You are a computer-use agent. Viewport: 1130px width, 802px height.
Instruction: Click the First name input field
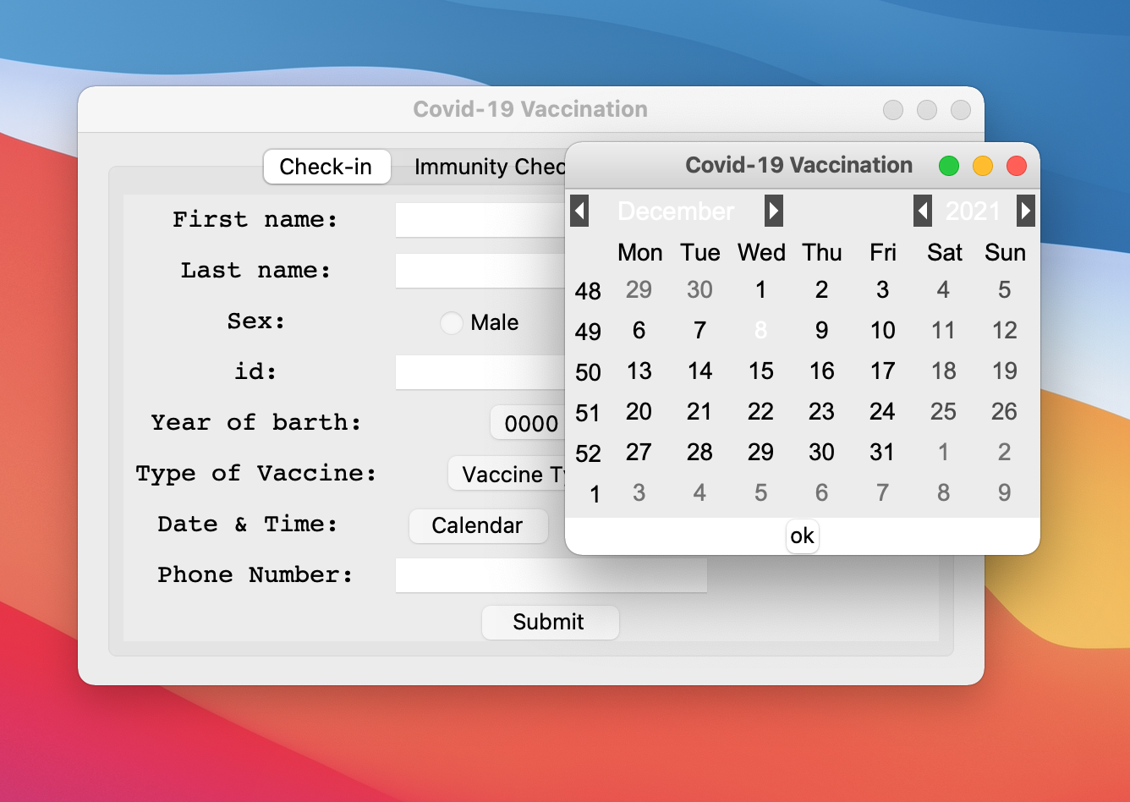(480, 220)
